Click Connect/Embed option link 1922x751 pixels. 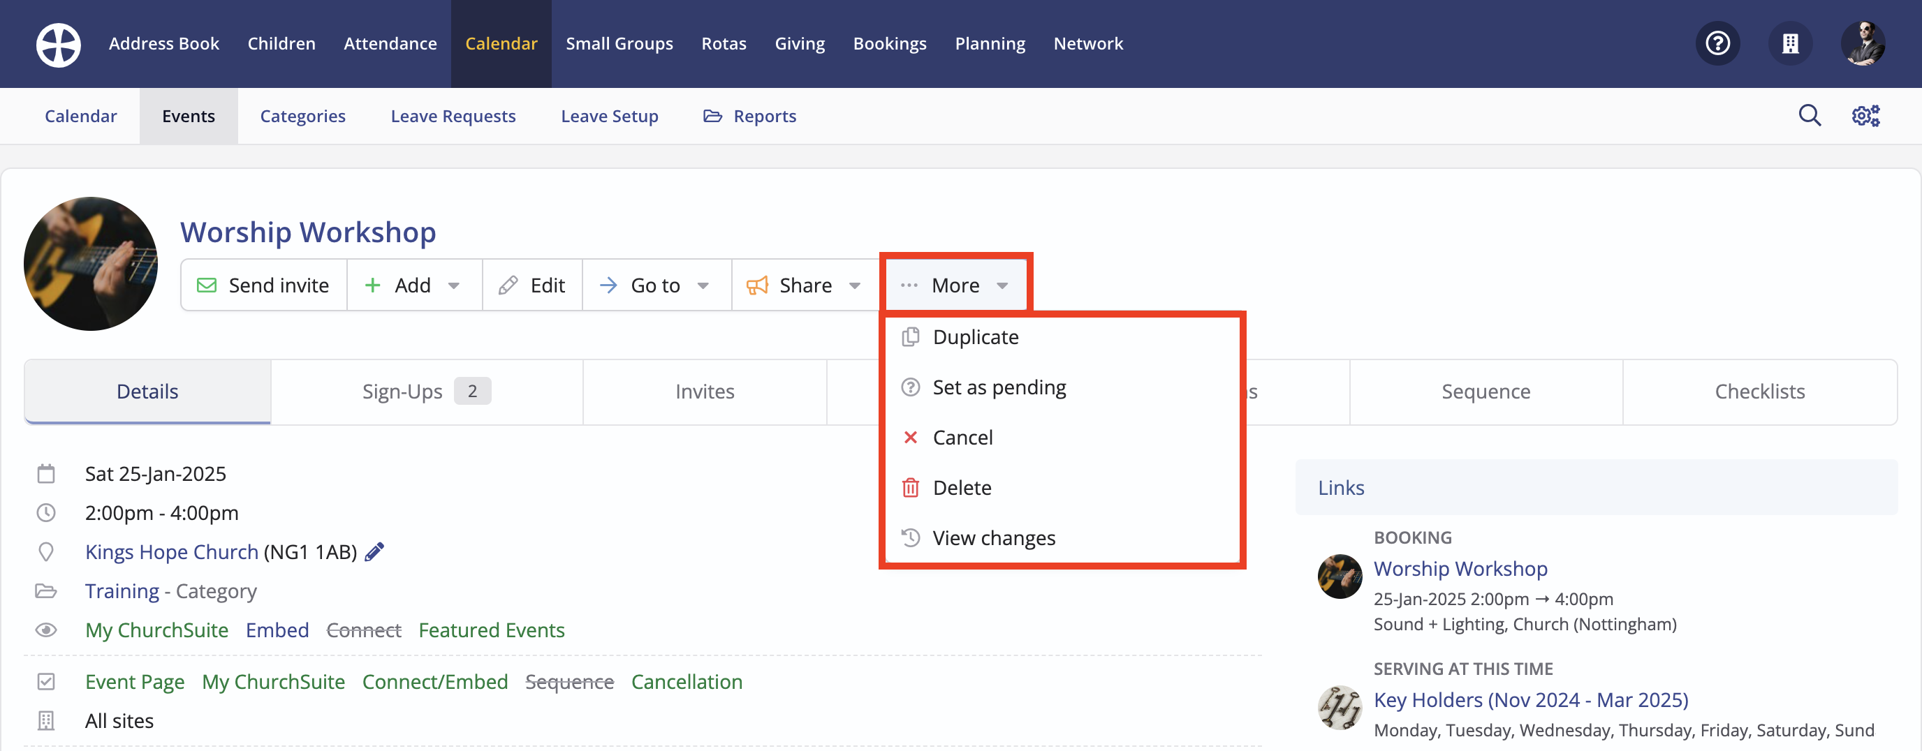[x=435, y=682]
